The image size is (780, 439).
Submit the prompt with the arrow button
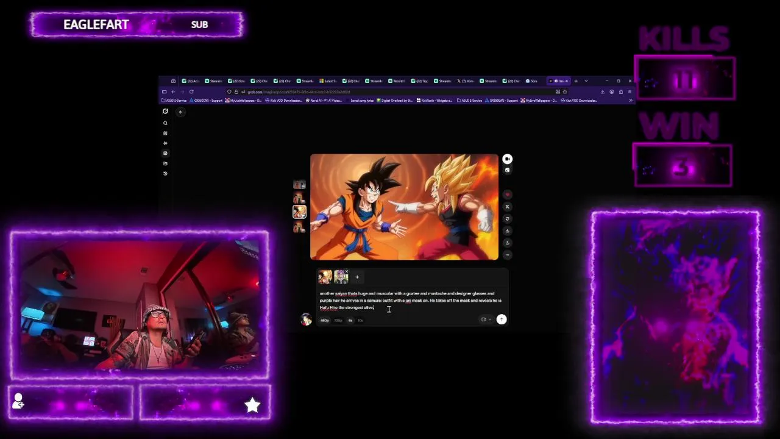(x=502, y=319)
